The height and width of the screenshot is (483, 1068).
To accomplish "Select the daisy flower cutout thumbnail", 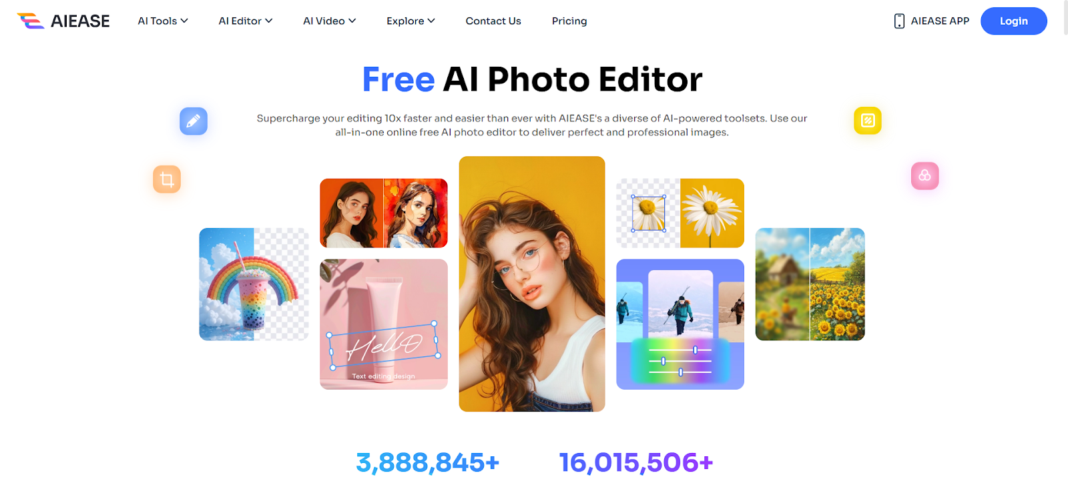I will point(680,213).
